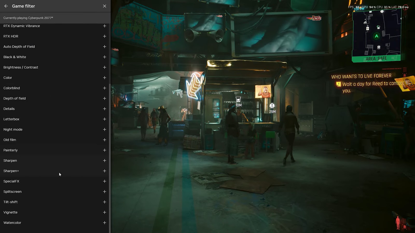Viewport: 415px width, 233px height.
Task: Add the Splitscreen filter
Action: pyautogui.click(x=105, y=192)
